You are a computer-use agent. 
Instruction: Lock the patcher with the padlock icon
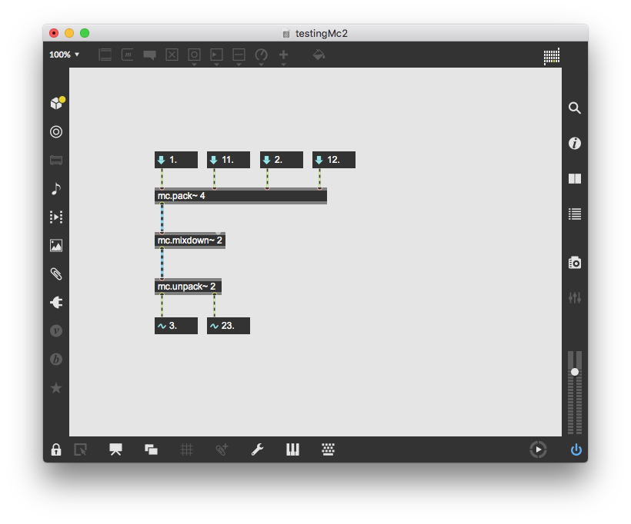[x=56, y=449]
